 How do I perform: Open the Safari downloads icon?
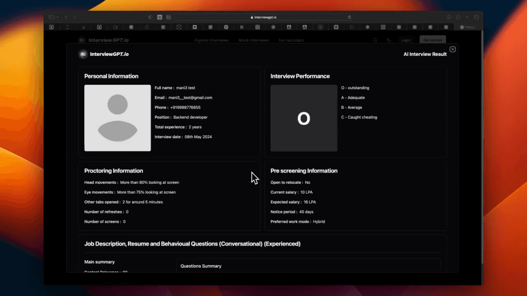click(449, 17)
